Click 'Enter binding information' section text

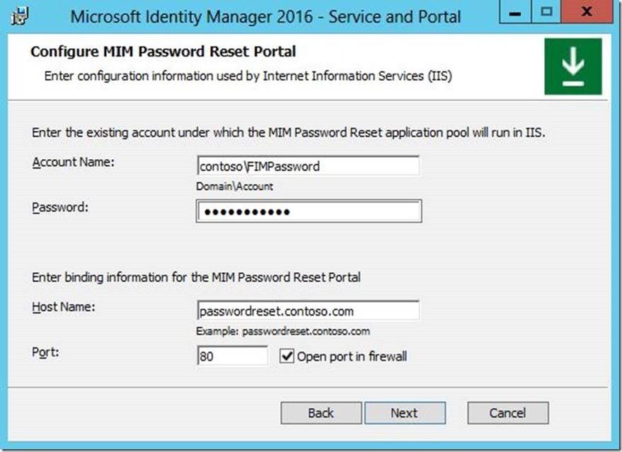pyautogui.click(x=196, y=277)
